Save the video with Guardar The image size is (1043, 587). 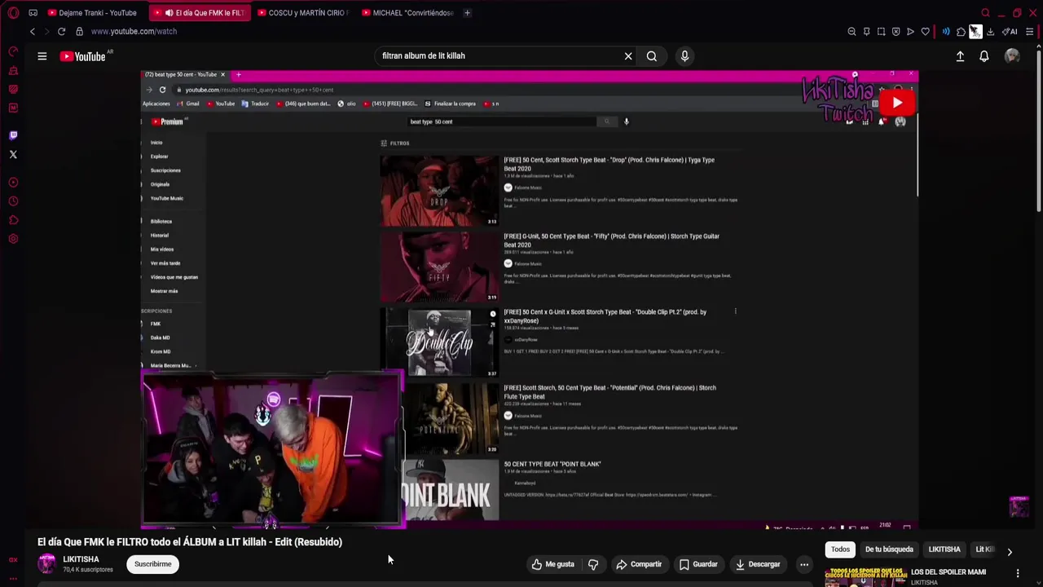[x=698, y=564]
